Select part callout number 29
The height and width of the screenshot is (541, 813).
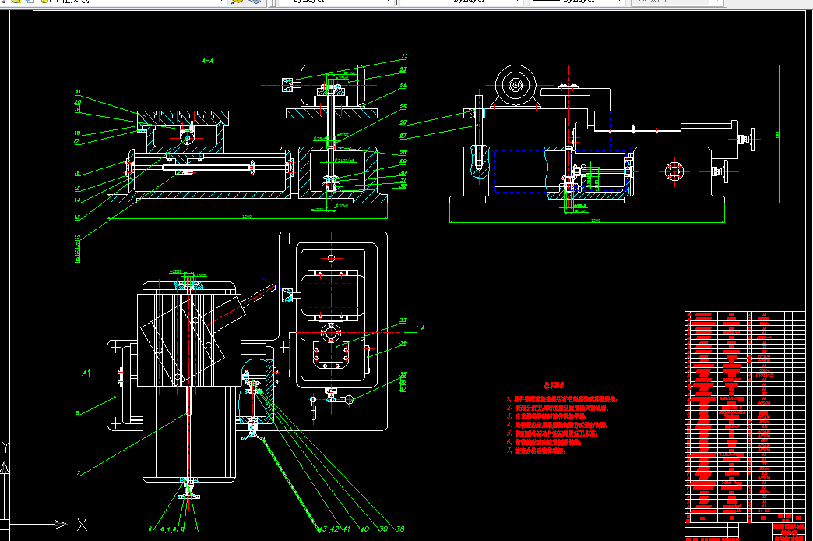403,161
